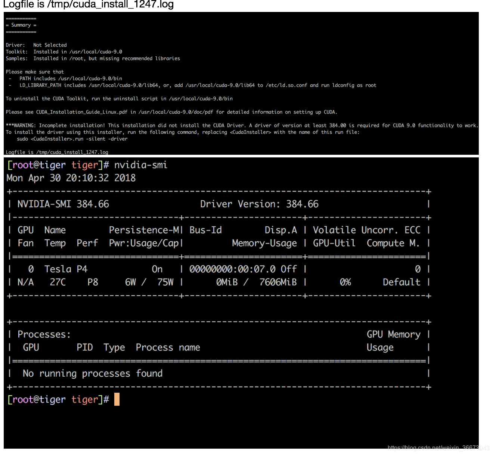Screen dimensions: 493x455
Task: Click the 'PID' column header
Action: point(85,348)
